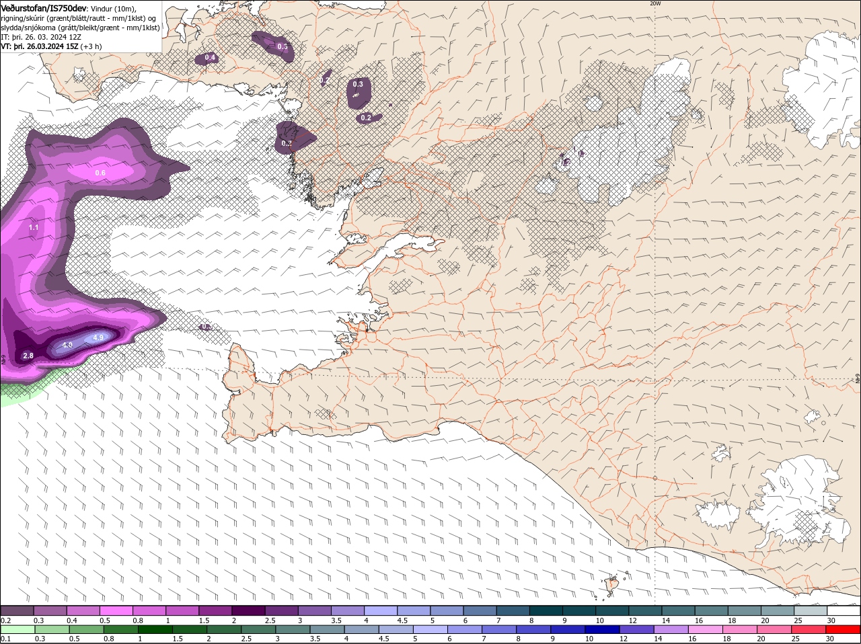The width and height of the screenshot is (861, 644).
Task: Click the 4.0 snowfall value on the map
Action: pyautogui.click(x=67, y=345)
